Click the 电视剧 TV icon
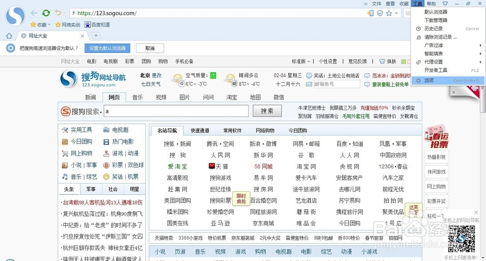 106,130
